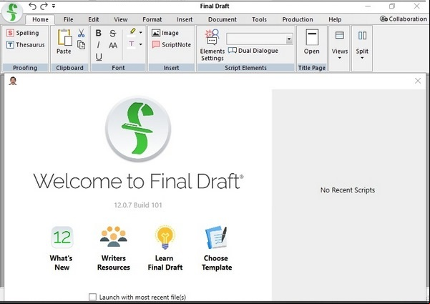This screenshot has height=304, width=430.
Task: Open What's New in version 12
Action: [x=62, y=248]
